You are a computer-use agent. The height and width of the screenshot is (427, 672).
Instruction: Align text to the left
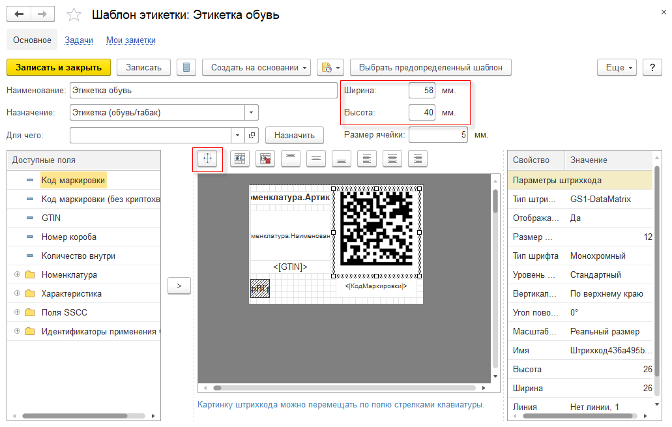[x=367, y=158]
